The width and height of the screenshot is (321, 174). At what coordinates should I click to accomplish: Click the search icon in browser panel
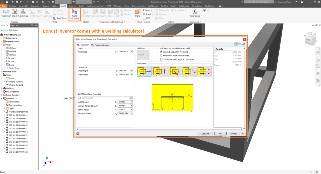[32, 25]
